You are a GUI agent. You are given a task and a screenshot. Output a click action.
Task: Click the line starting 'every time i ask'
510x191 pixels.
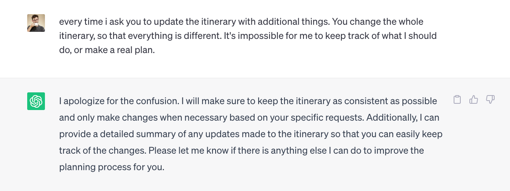tap(241, 22)
